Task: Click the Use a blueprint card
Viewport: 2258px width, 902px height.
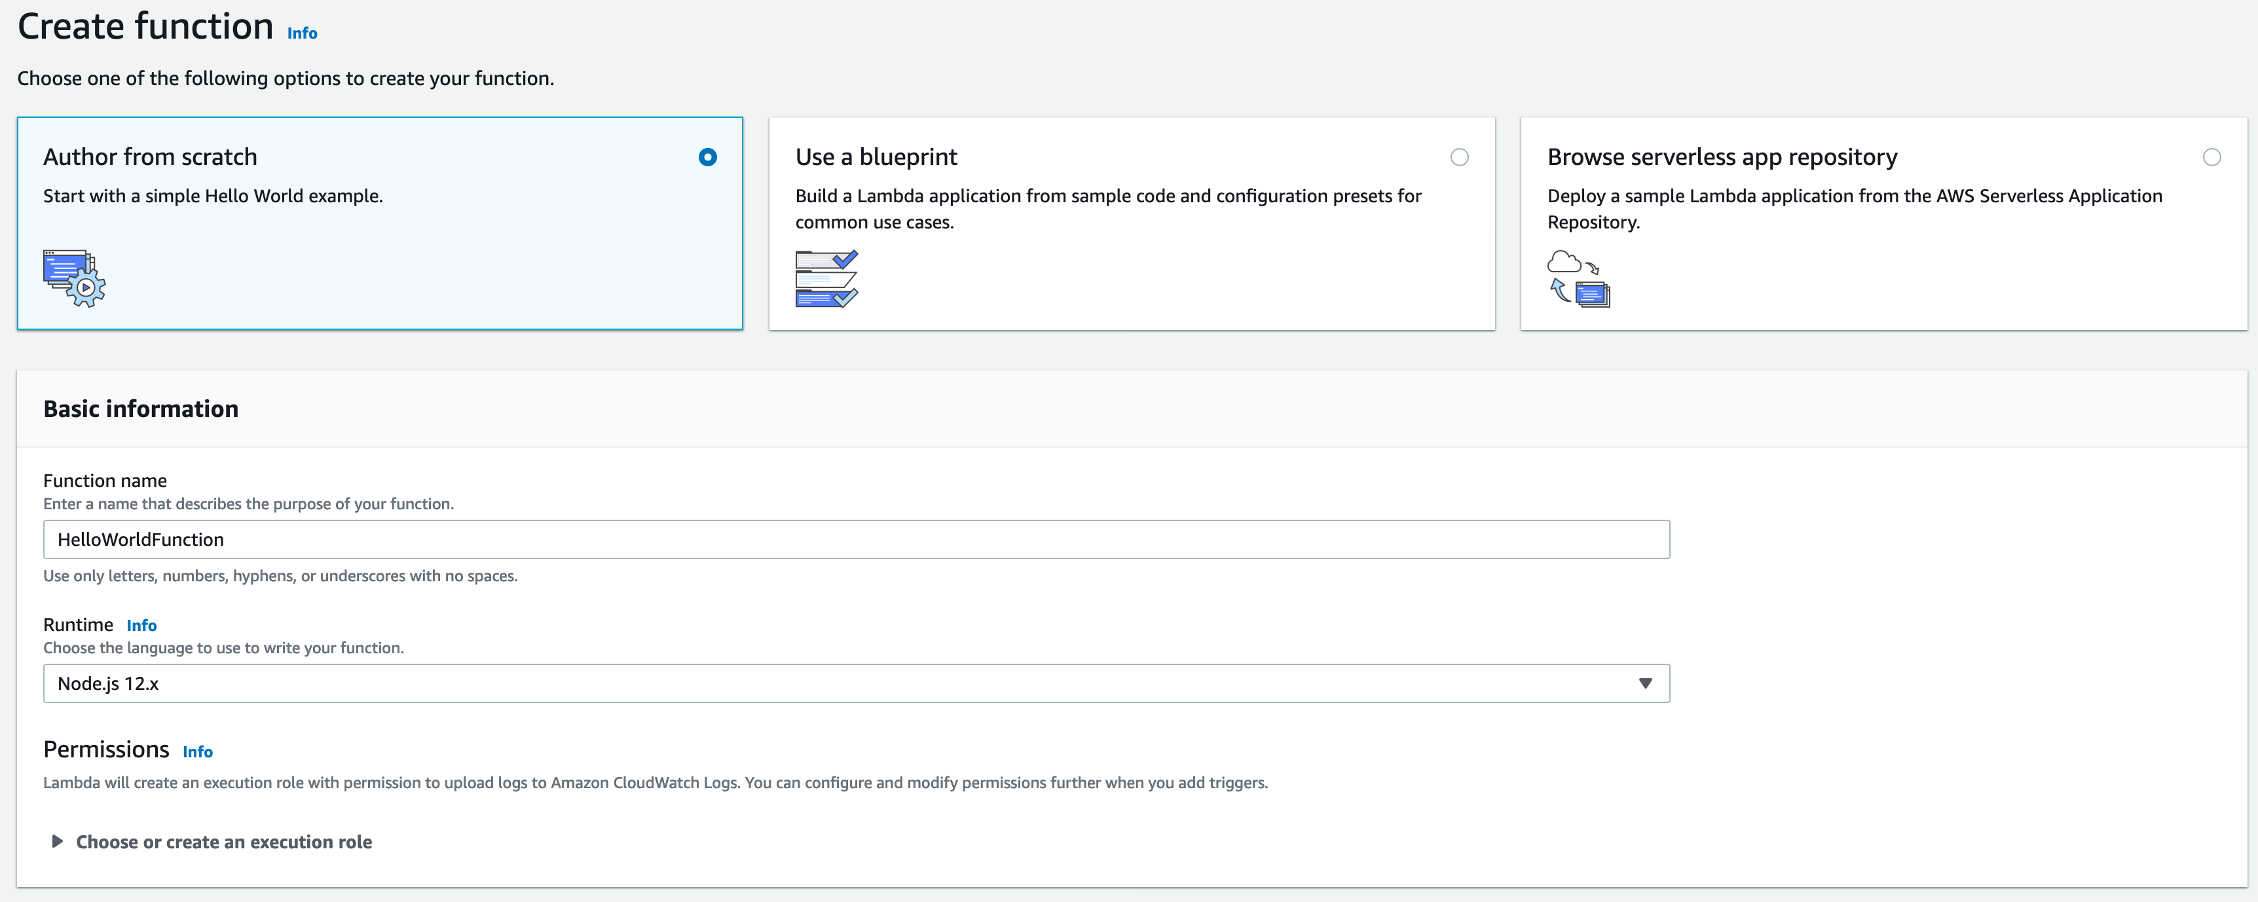Action: click(x=1131, y=223)
